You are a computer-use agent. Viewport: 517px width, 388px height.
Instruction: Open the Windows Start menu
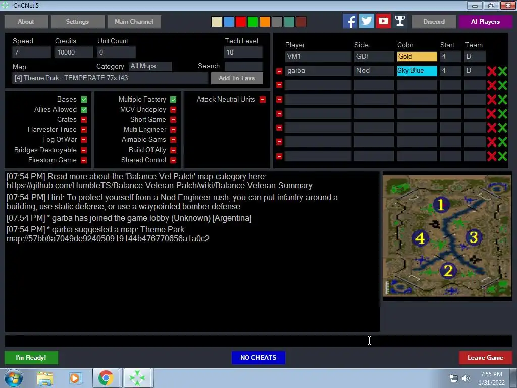coord(14,378)
